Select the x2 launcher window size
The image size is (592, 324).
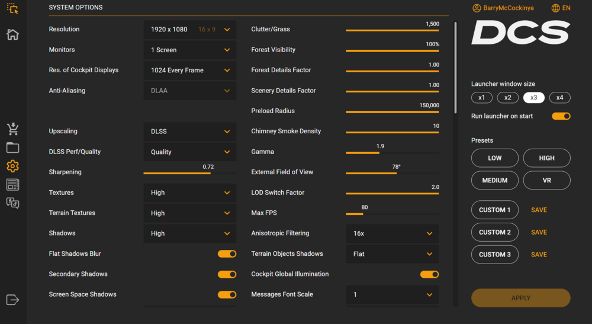(508, 98)
